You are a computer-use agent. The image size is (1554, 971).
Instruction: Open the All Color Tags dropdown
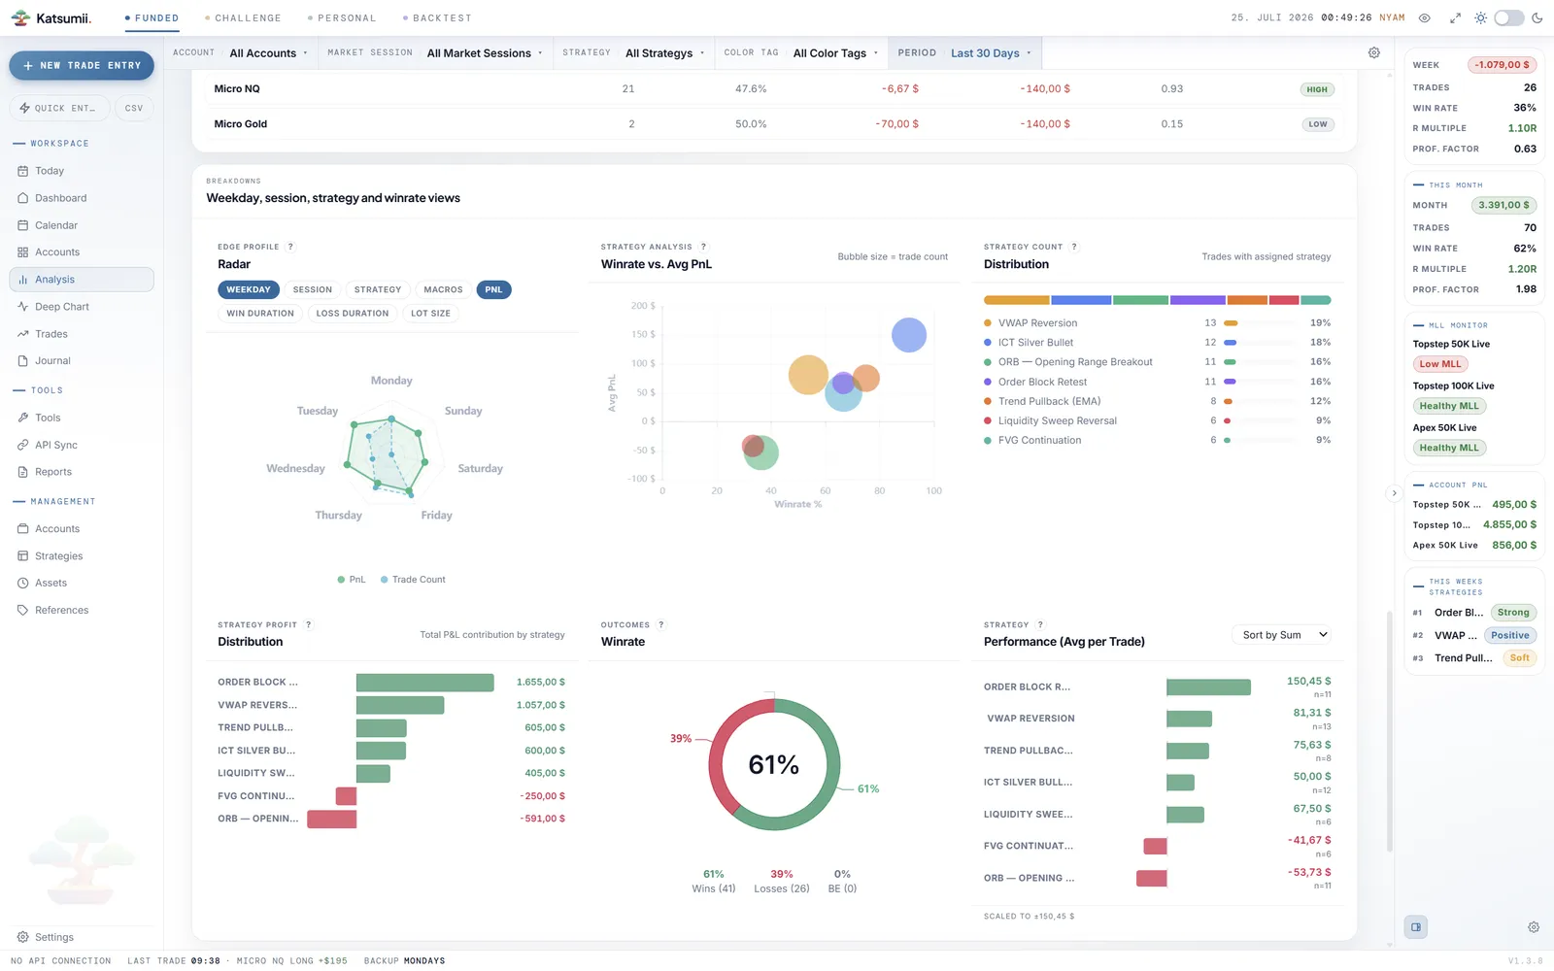(x=835, y=53)
